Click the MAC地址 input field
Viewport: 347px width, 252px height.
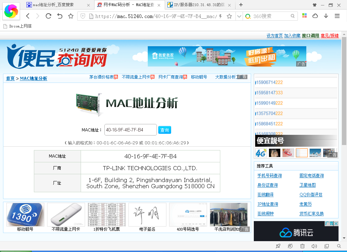(x=130, y=130)
